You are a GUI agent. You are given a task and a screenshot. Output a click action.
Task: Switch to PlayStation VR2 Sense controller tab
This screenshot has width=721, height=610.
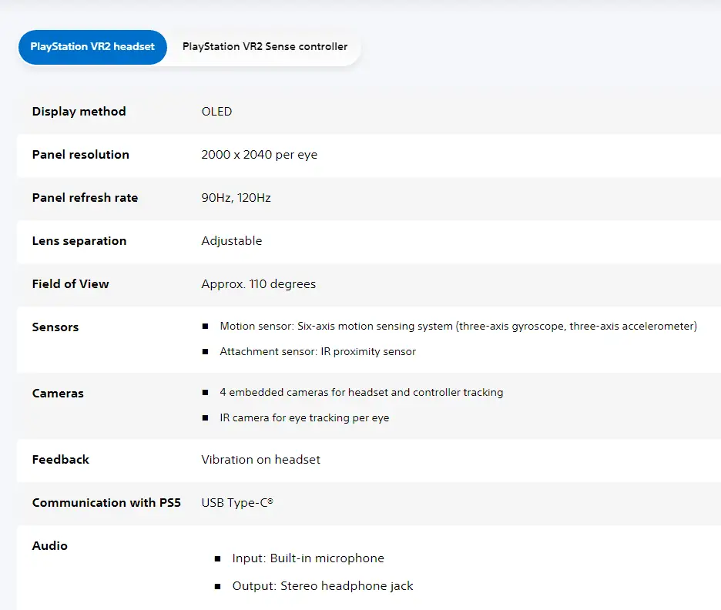coord(264,47)
